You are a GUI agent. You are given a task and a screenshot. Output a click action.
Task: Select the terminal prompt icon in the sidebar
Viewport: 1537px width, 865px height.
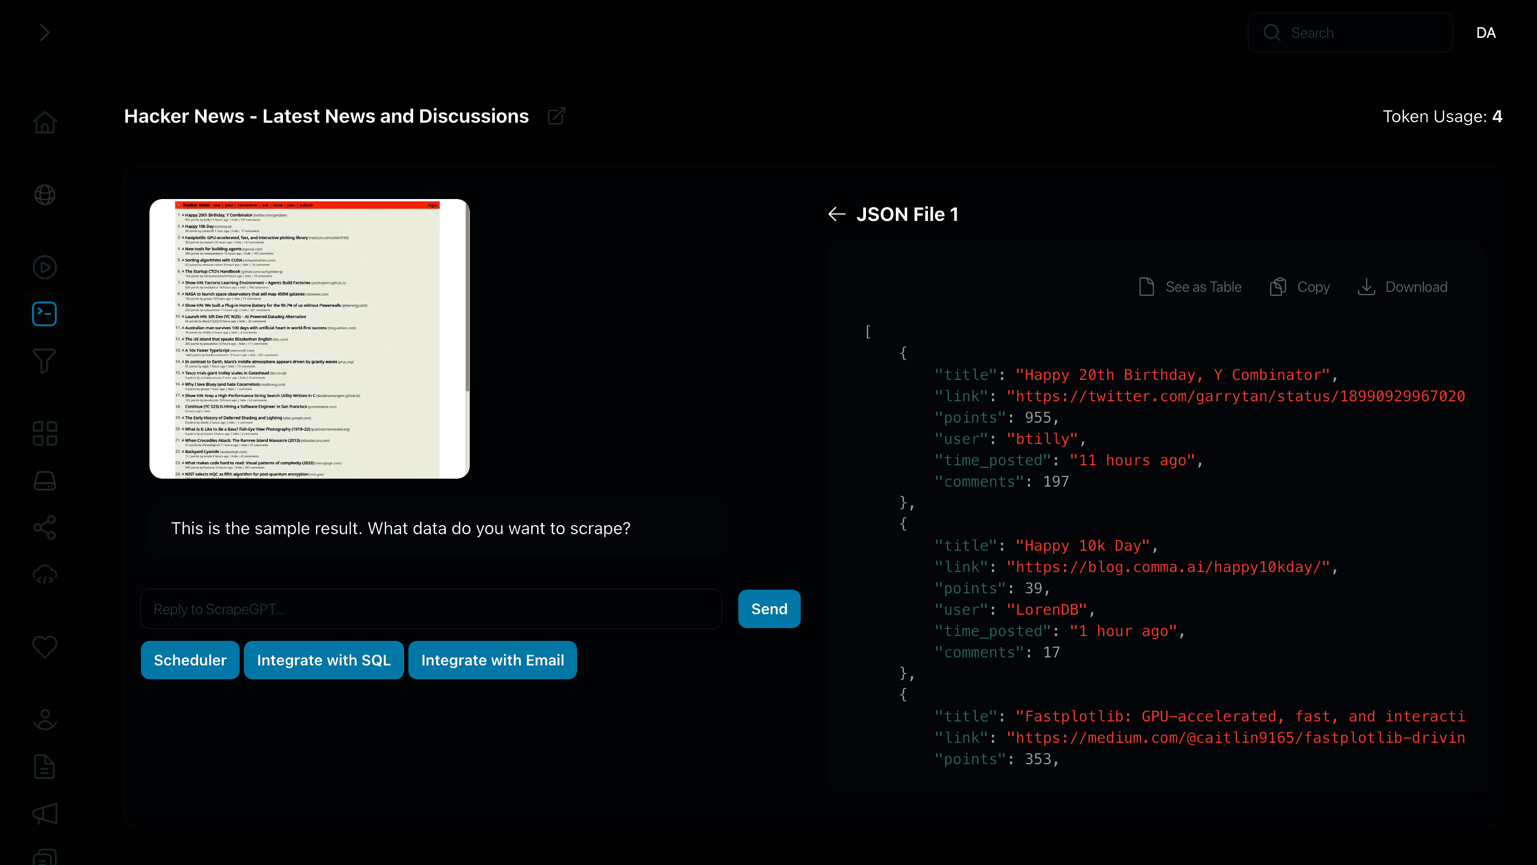click(45, 314)
